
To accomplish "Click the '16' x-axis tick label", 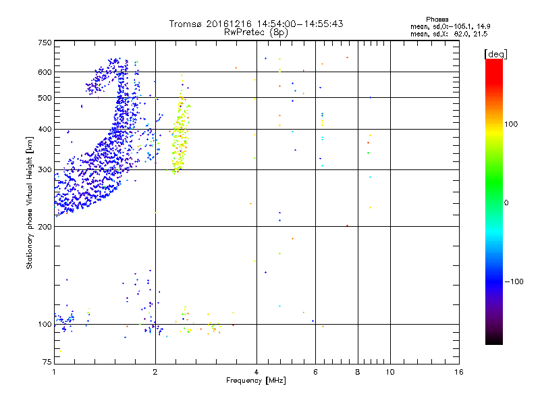I will [459, 372].
